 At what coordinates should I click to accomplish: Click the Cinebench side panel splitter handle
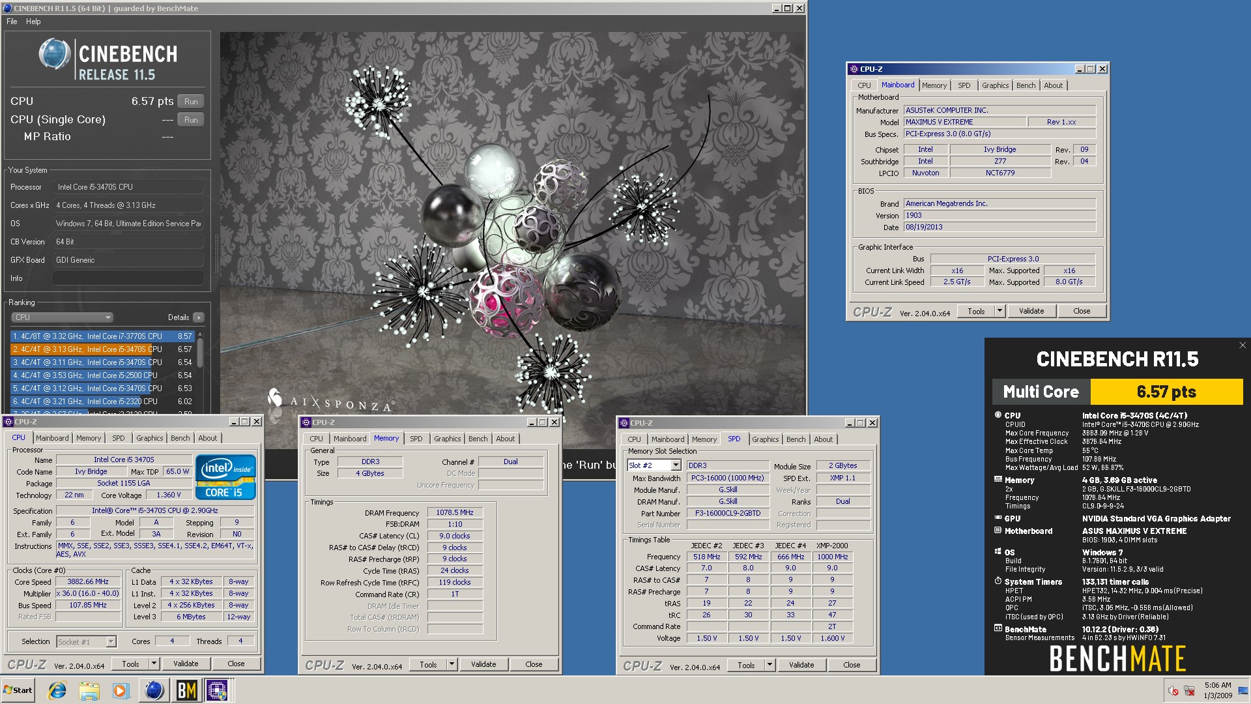tap(216, 253)
